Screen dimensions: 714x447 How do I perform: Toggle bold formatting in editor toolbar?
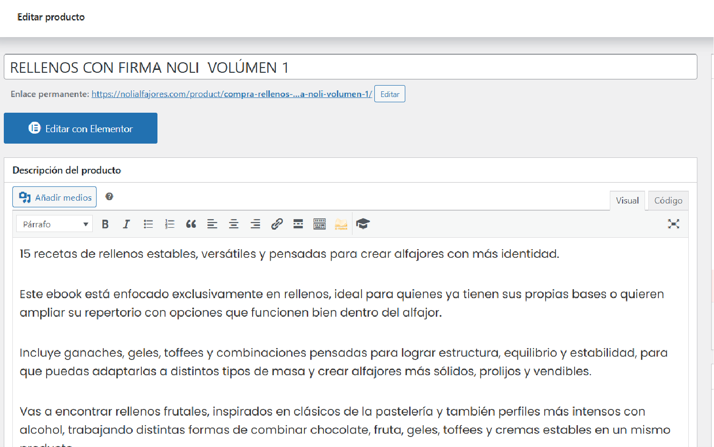coord(105,224)
